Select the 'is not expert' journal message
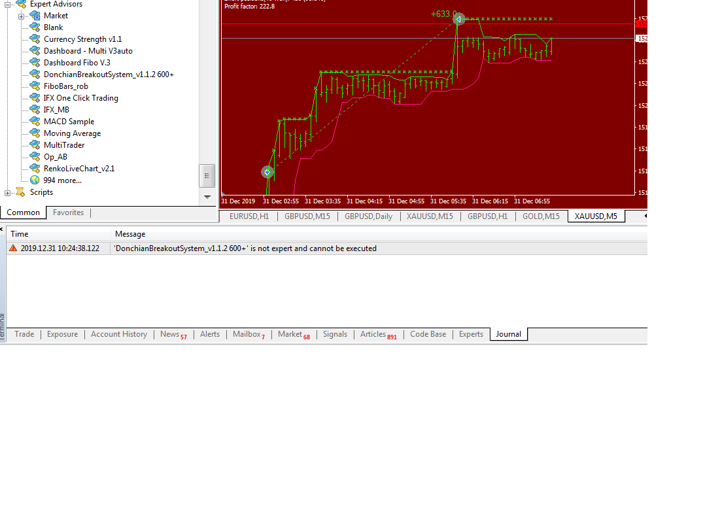703x527 pixels. click(x=245, y=248)
